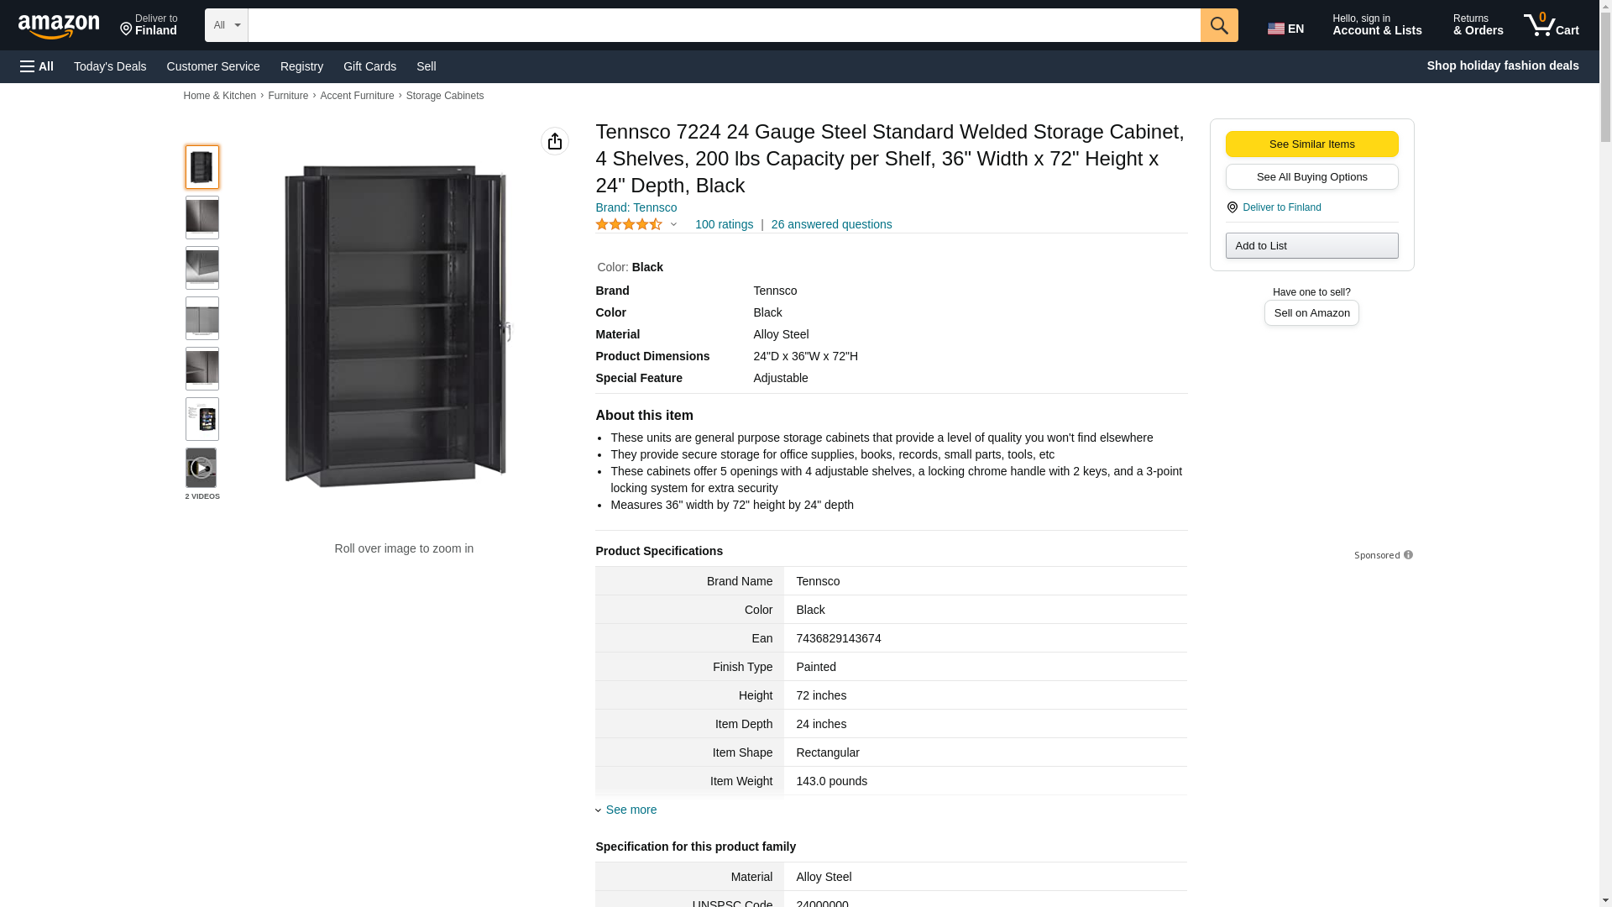Open the search category All dropdown
Viewport: 1612px width, 907px height.
(227, 25)
